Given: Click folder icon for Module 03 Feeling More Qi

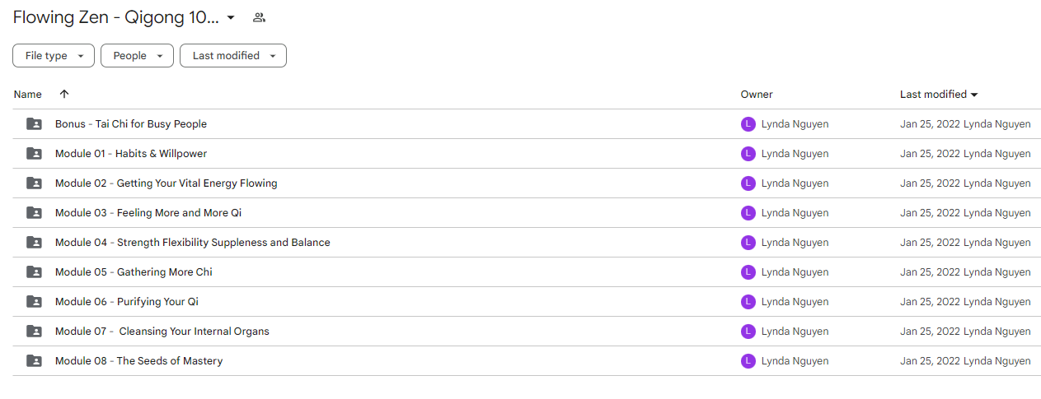Looking at the screenshot, I should (34, 213).
